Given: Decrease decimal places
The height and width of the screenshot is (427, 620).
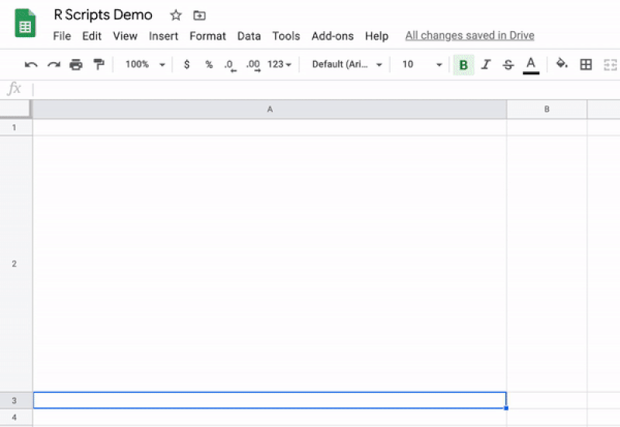Looking at the screenshot, I should tap(230, 65).
